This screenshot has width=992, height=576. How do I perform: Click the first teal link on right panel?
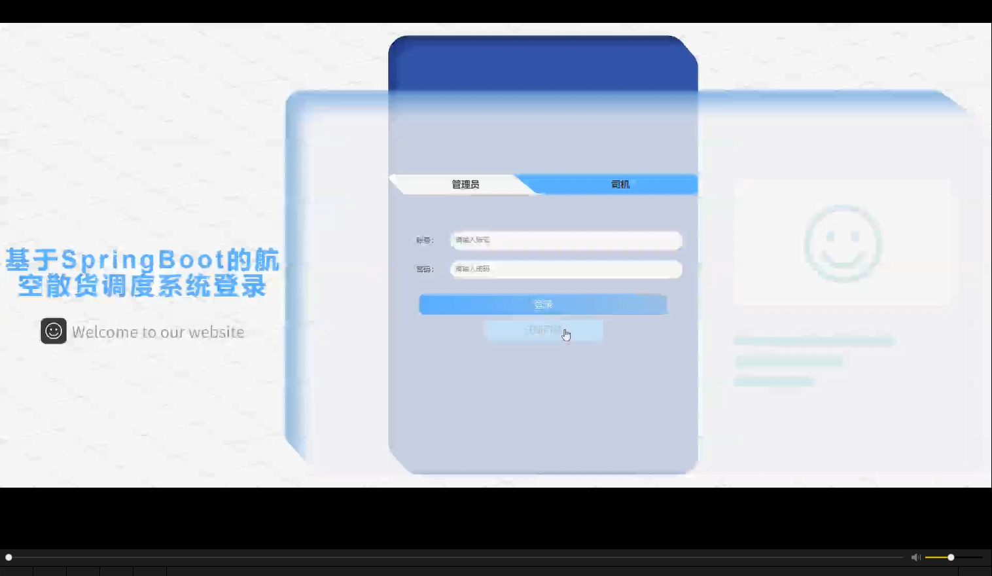(x=813, y=340)
